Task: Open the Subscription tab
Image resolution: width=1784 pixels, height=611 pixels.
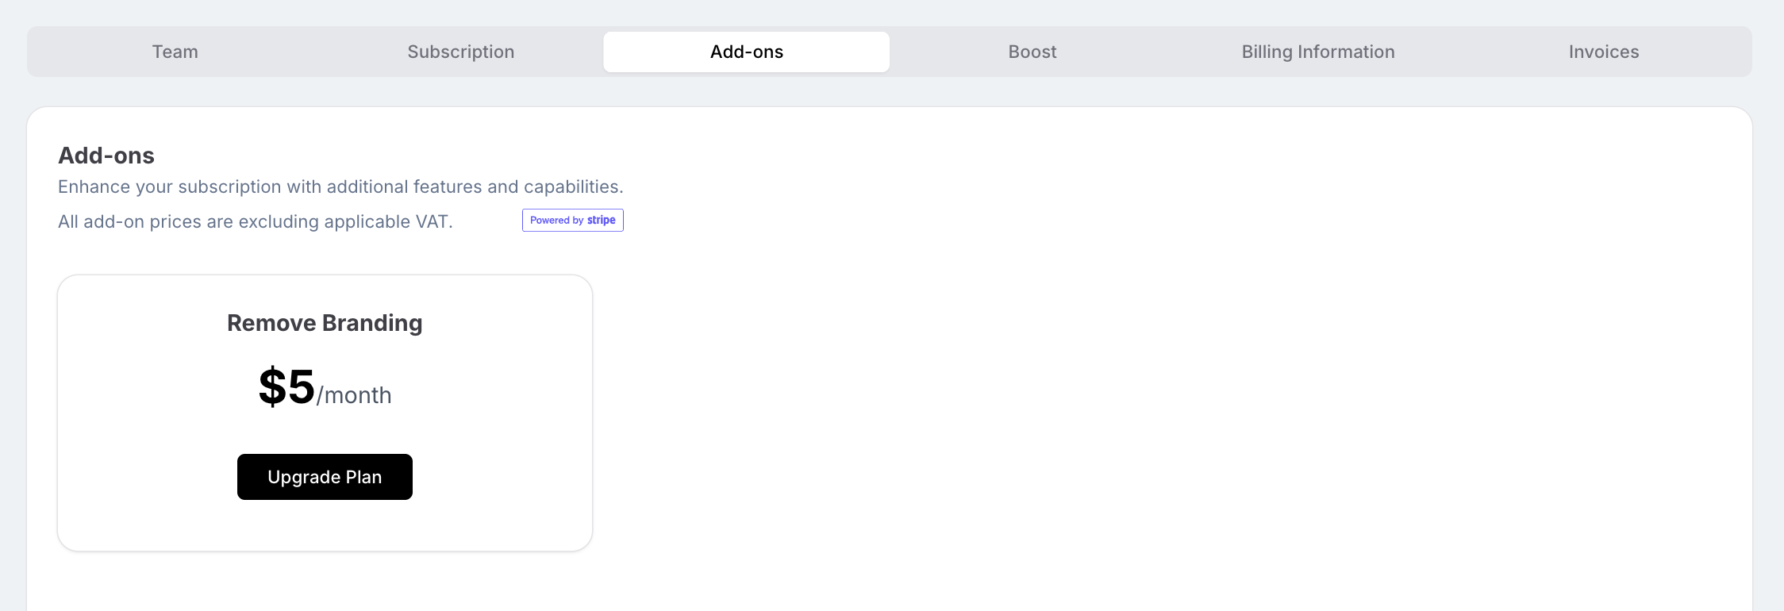Action: click(461, 52)
